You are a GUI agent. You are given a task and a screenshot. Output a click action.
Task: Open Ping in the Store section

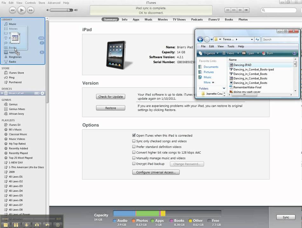[11, 78]
